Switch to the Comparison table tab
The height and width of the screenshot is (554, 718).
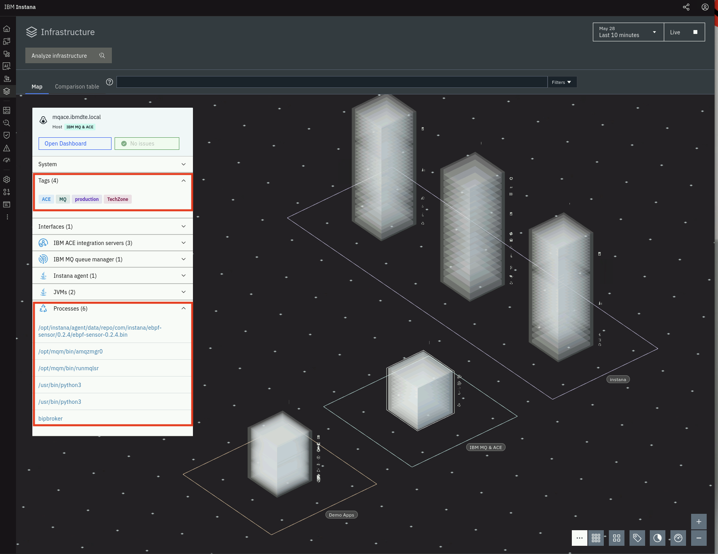[x=77, y=87]
